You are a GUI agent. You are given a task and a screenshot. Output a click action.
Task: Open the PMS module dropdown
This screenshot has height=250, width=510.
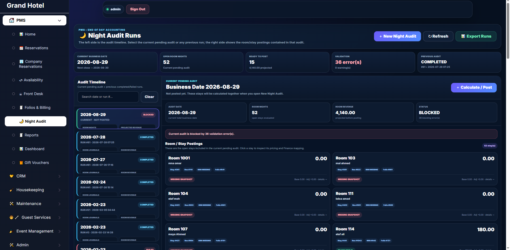35,20
